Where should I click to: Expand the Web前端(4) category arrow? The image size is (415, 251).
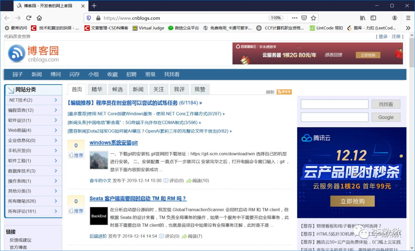pos(56,130)
